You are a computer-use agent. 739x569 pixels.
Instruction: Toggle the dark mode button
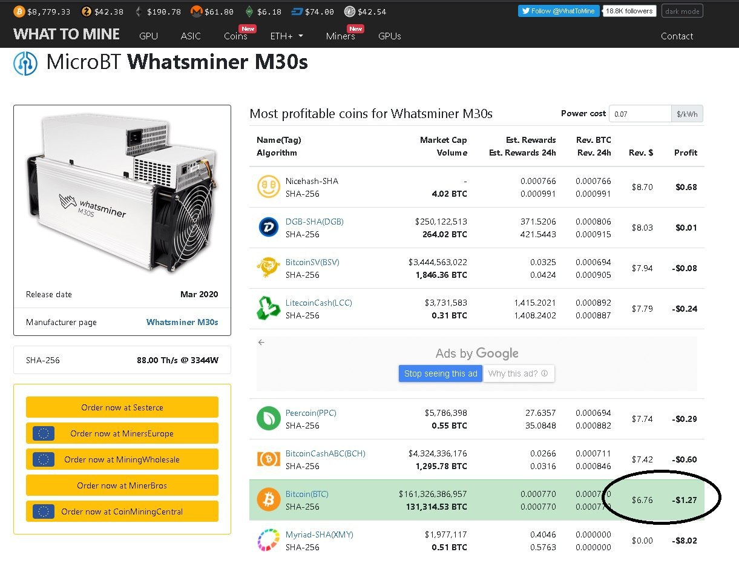click(683, 11)
